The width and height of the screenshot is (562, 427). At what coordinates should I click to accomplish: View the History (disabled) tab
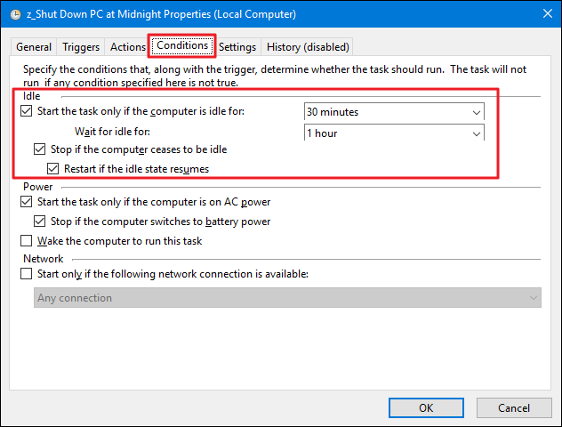(x=308, y=47)
